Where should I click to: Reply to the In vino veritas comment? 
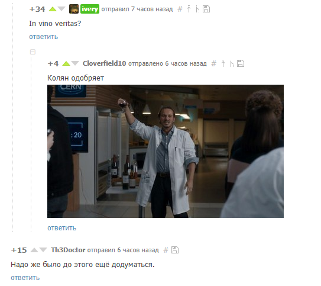point(43,37)
